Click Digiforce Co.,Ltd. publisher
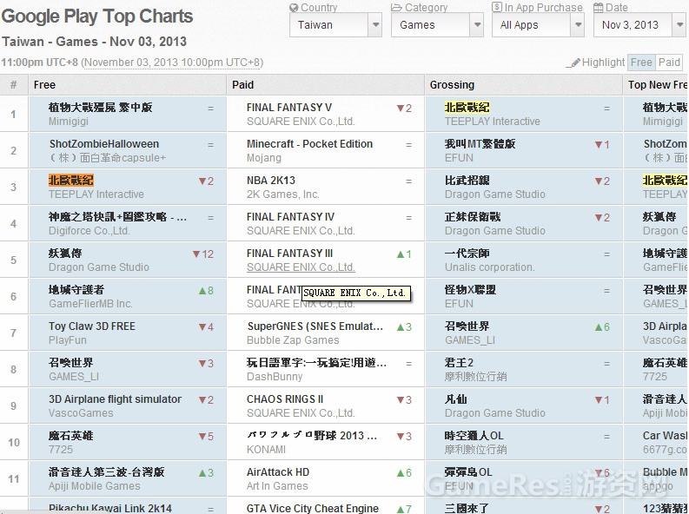This screenshot has width=689, height=514. (89, 231)
